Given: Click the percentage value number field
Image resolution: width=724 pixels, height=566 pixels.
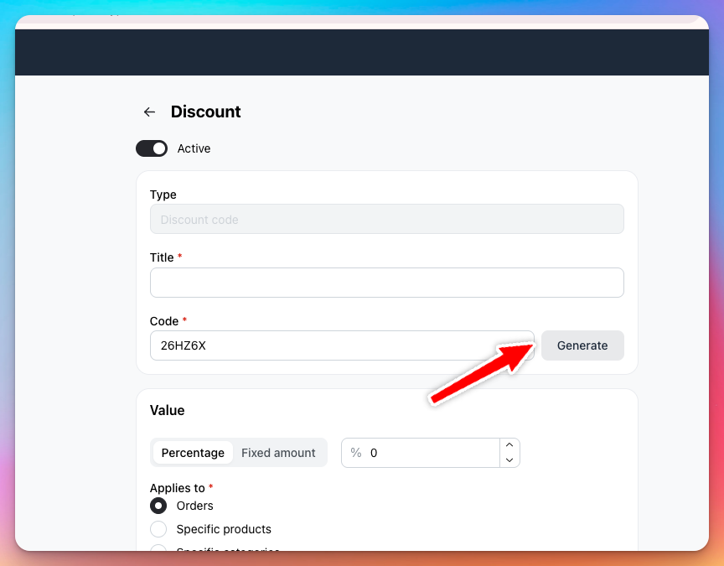Looking at the screenshot, I should click(432, 453).
